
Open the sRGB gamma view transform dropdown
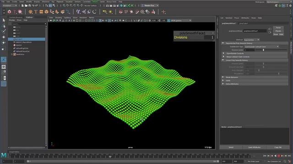pyautogui.click(x=181, y=20)
